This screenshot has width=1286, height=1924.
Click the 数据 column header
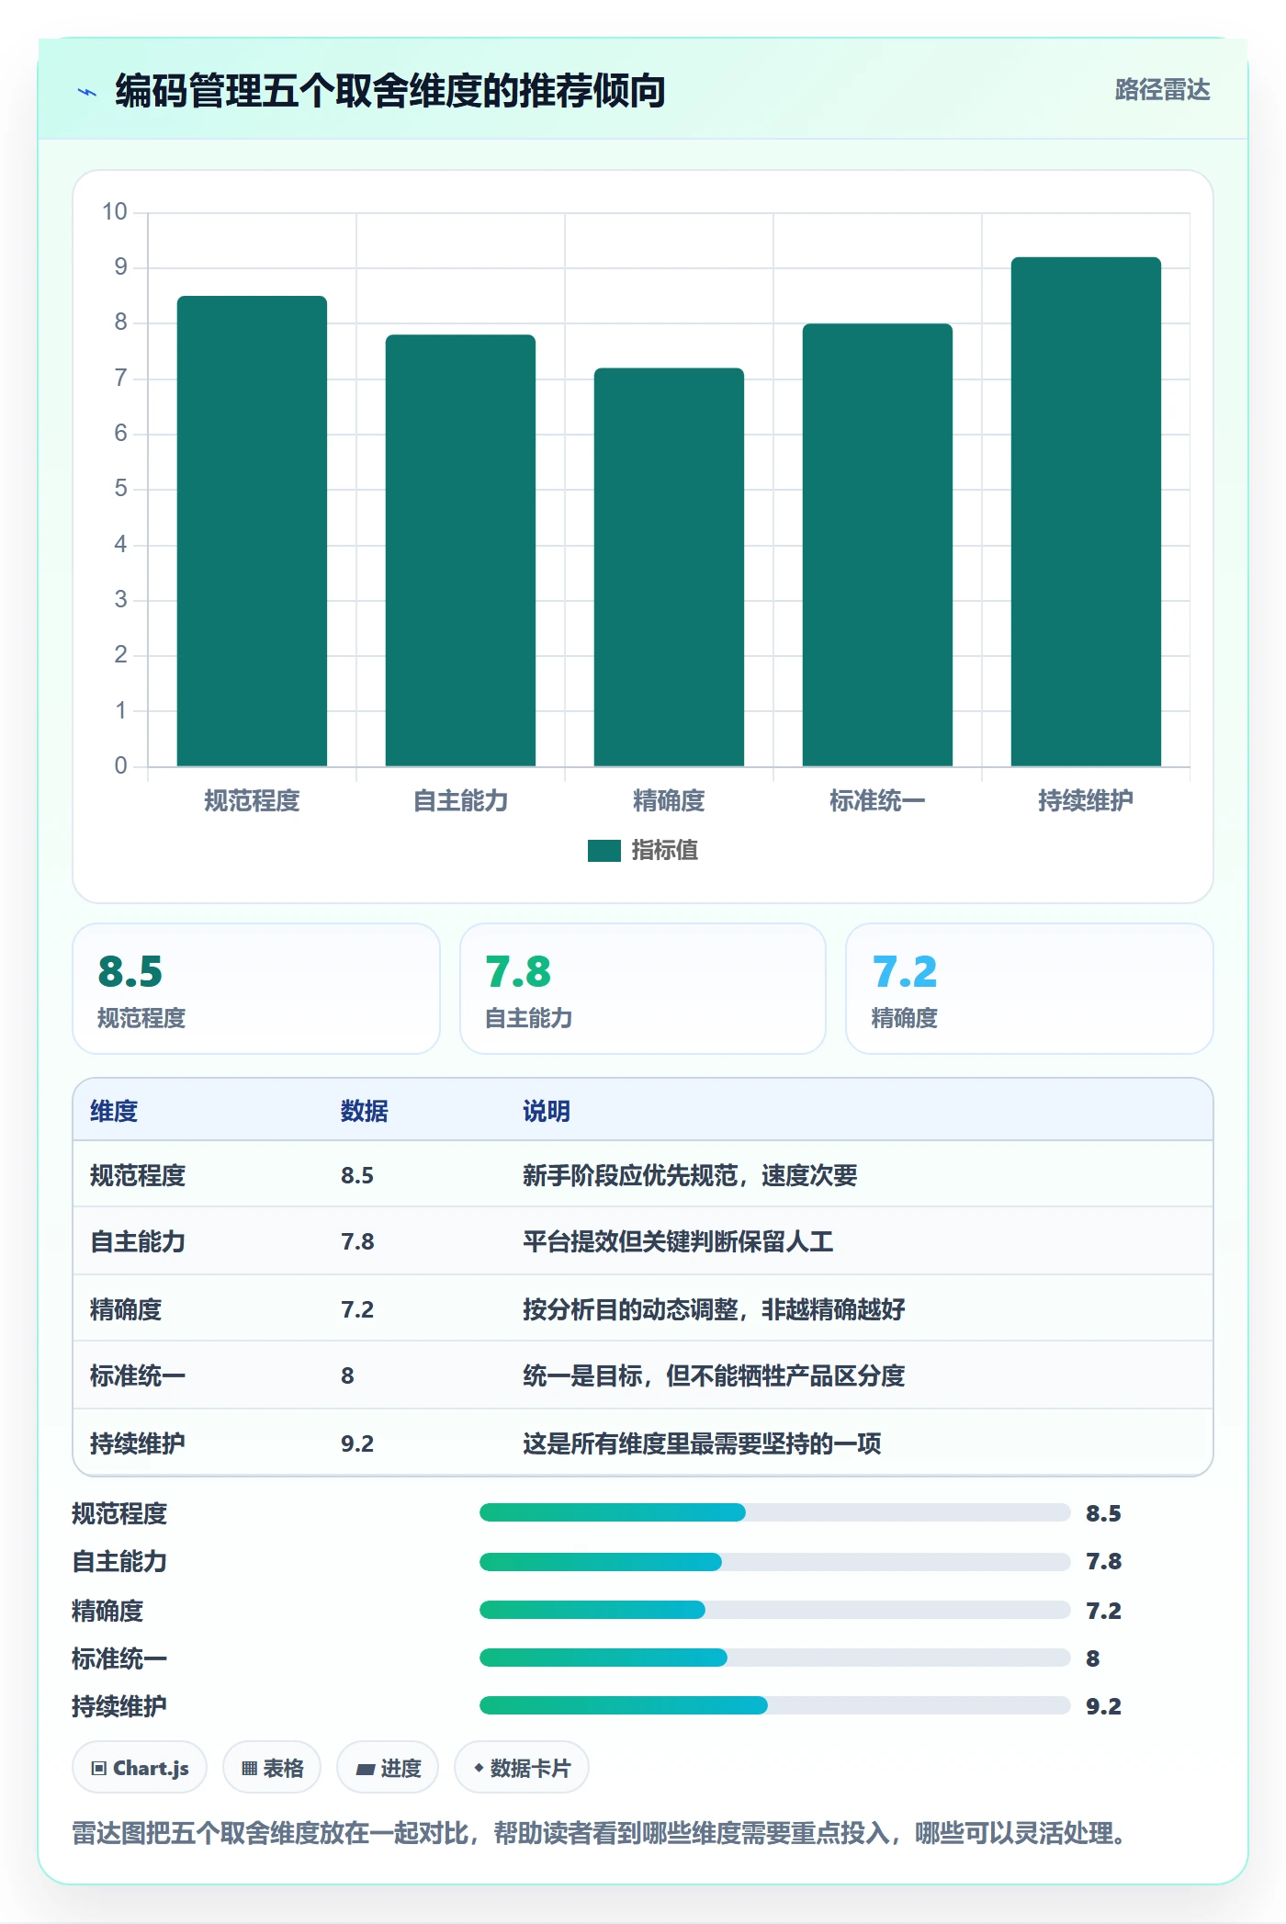pos(365,1111)
